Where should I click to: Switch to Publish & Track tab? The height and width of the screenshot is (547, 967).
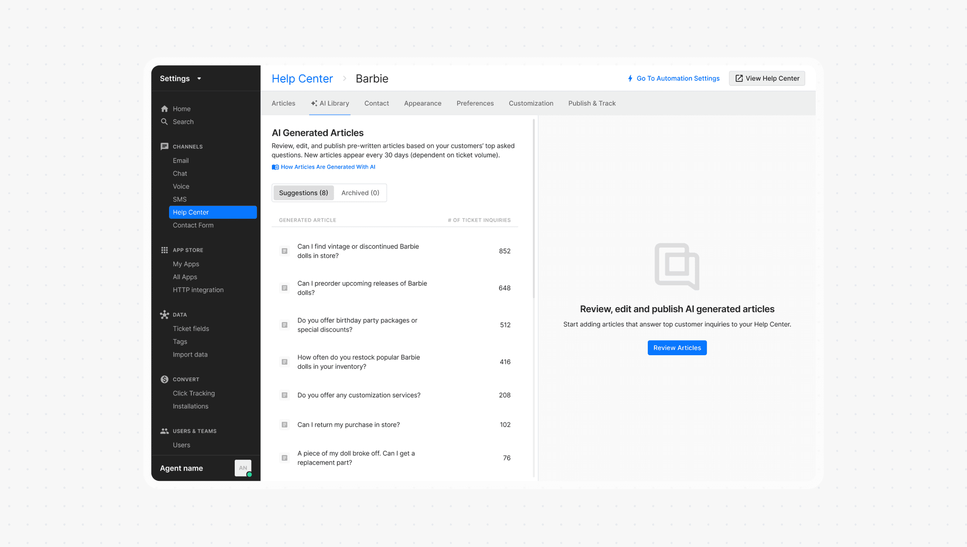592,103
